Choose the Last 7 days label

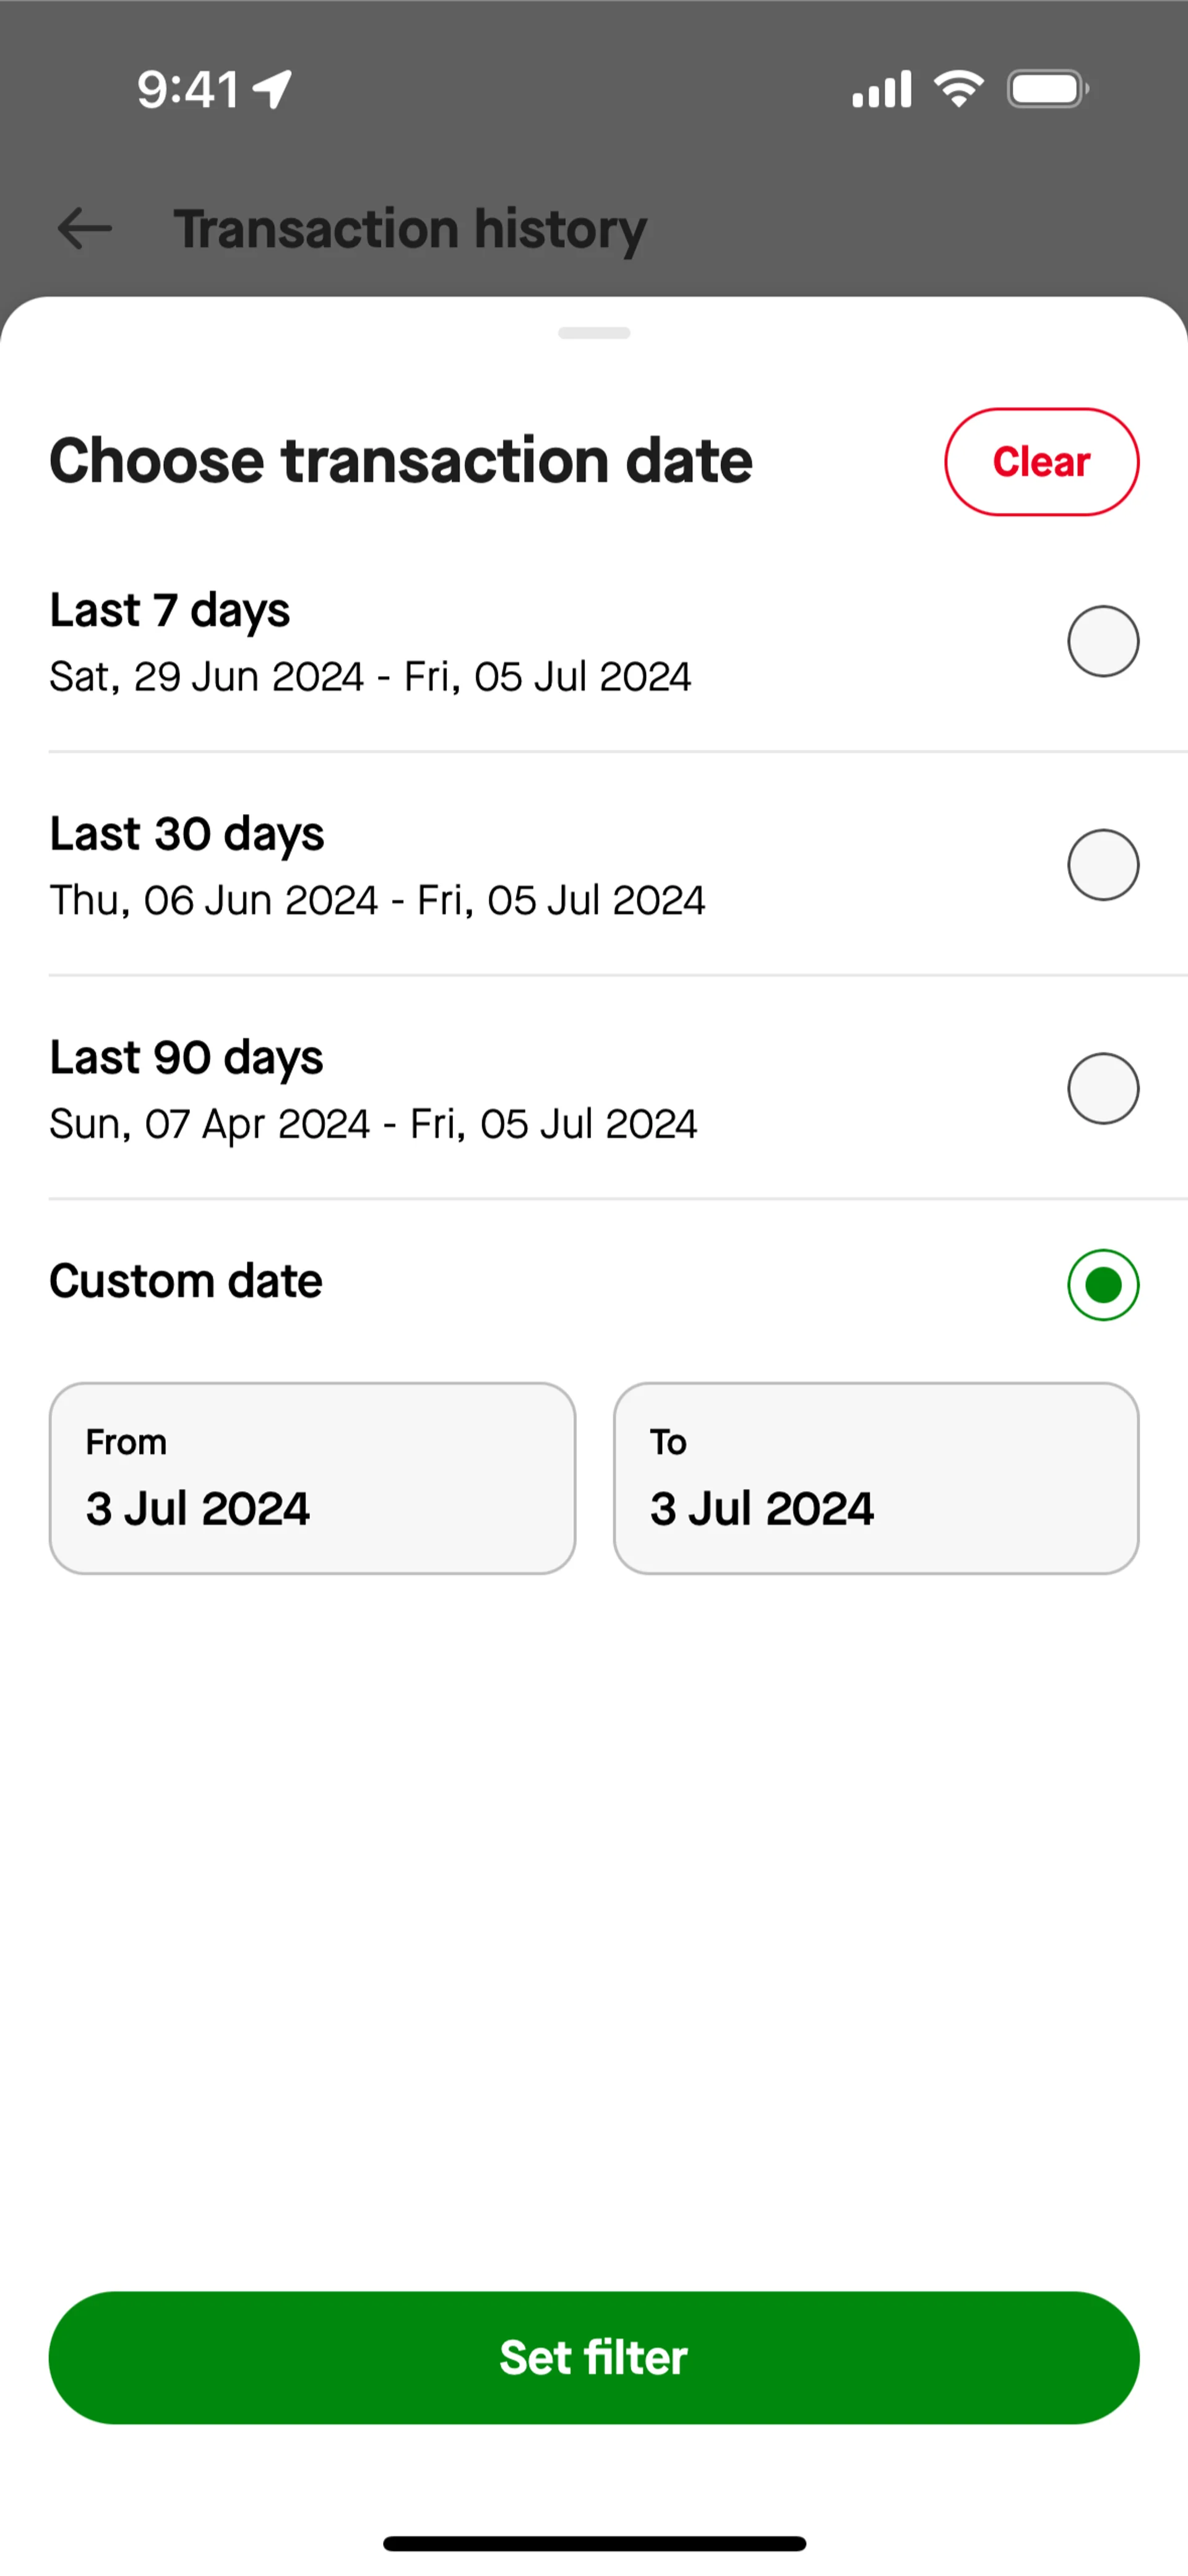click(x=170, y=610)
